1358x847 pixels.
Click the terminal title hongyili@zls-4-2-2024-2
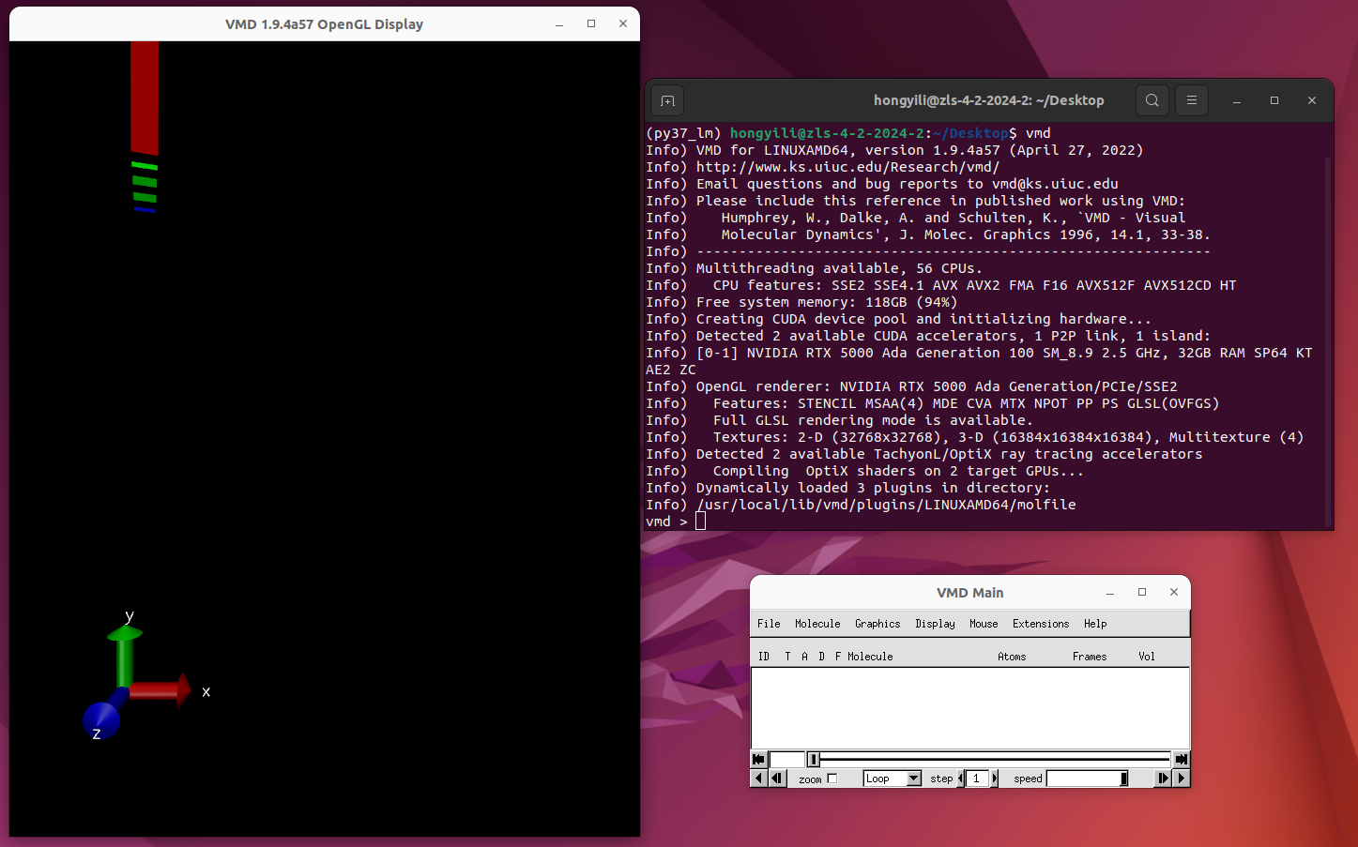(x=988, y=100)
